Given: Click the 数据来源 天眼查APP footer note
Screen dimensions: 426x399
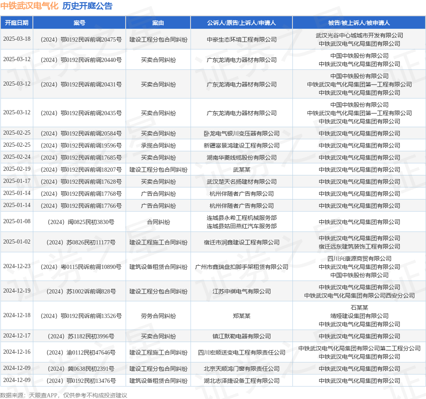Looking at the screenshot, I should 64,395.
